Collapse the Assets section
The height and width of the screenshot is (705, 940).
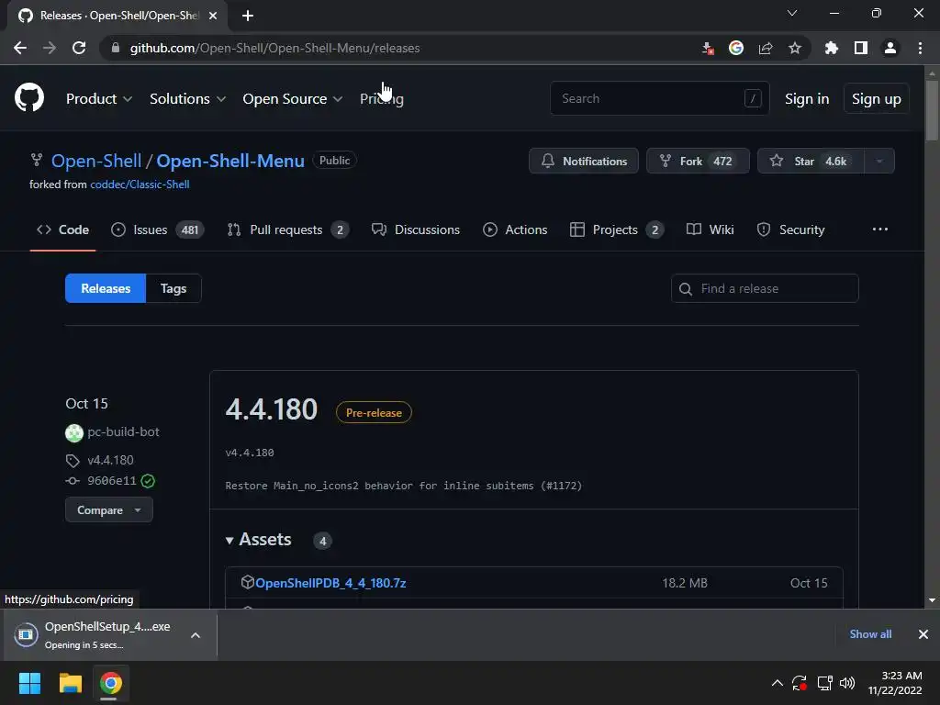(x=258, y=540)
